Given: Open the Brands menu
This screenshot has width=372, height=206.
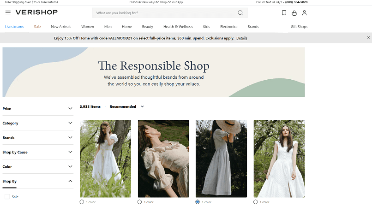Looking at the screenshot, I should pyautogui.click(x=253, y=27).
